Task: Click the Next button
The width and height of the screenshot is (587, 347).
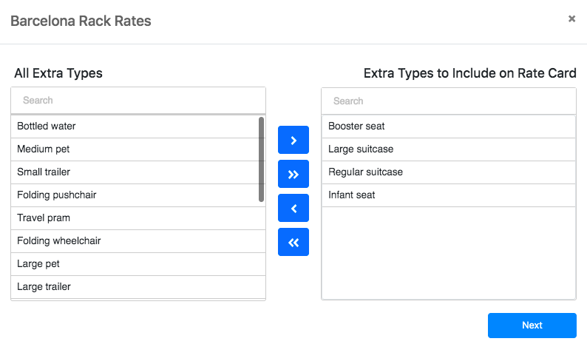Action: click(532, 326)
